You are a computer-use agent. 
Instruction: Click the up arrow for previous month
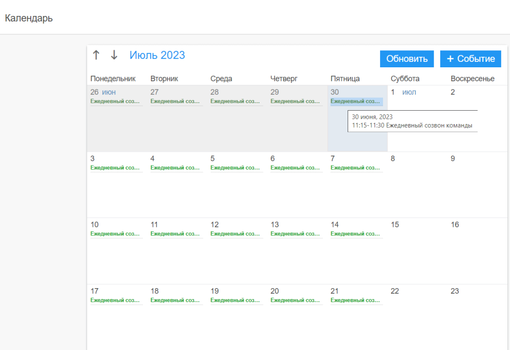click(96, 55)
